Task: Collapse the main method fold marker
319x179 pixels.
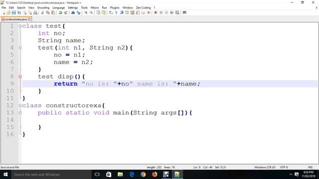Action: [20, 113]
